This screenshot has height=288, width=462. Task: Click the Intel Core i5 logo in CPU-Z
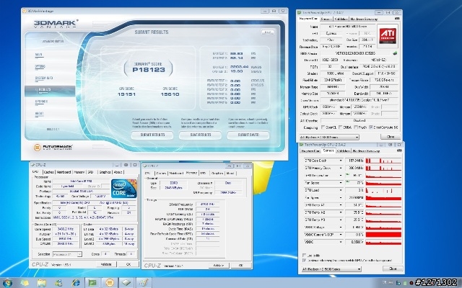click(124, 189)
